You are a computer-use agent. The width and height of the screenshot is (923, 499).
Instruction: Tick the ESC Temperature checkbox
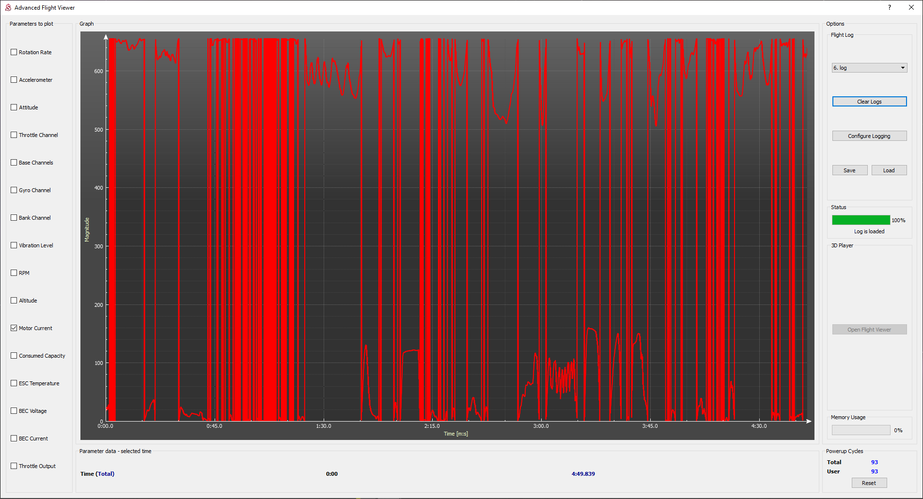pyautogui.click(x=14, y=383)
